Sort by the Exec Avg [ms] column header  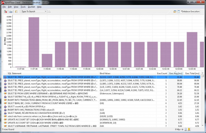coord(176,73)
